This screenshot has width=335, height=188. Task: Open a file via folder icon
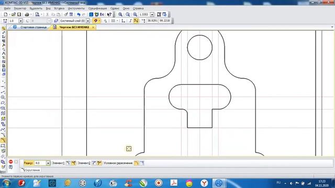click(14, 15)
